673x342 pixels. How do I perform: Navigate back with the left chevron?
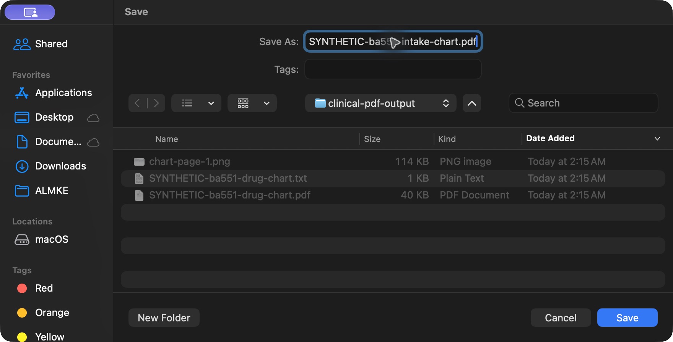[137, 103]
